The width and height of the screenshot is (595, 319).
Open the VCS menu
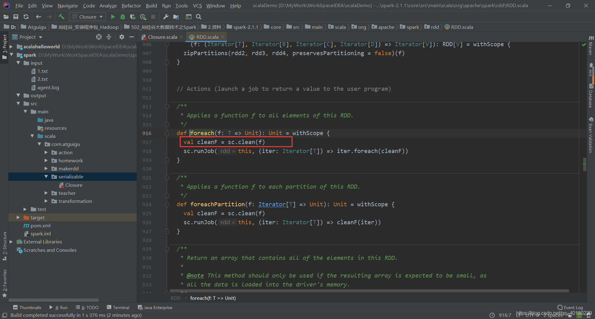(x=197, y=6)
